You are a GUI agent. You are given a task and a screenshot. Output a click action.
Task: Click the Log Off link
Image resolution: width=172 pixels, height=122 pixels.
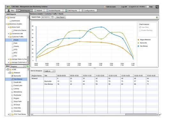[x=124, y=7]
